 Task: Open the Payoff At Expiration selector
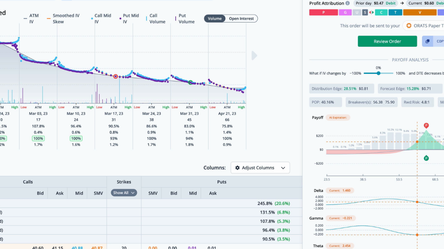(x=339, y=118)
